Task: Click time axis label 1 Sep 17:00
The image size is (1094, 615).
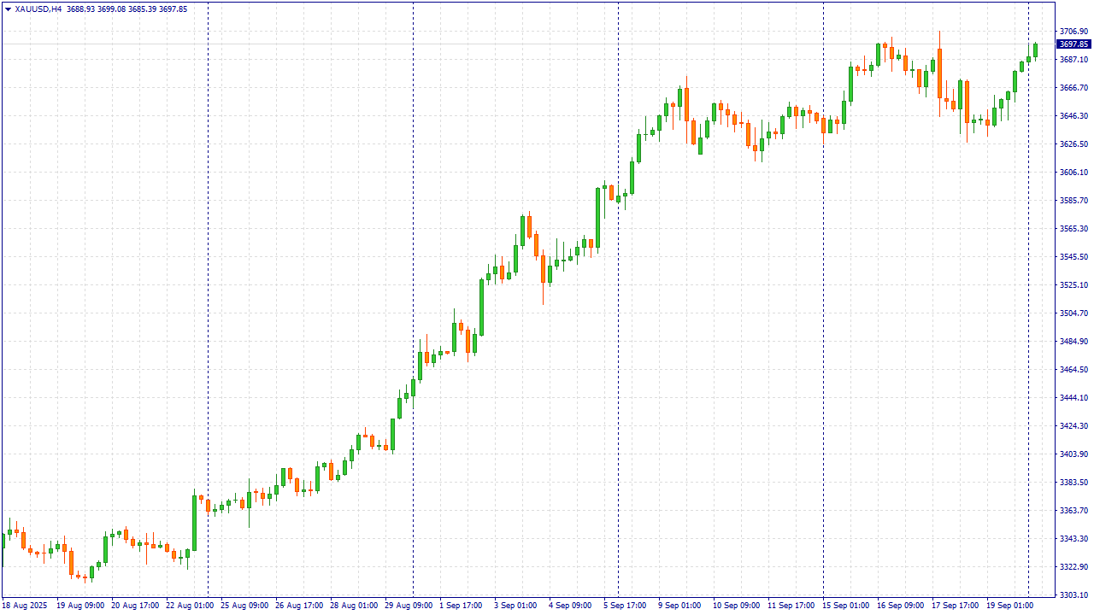Action: pos(461,606)
